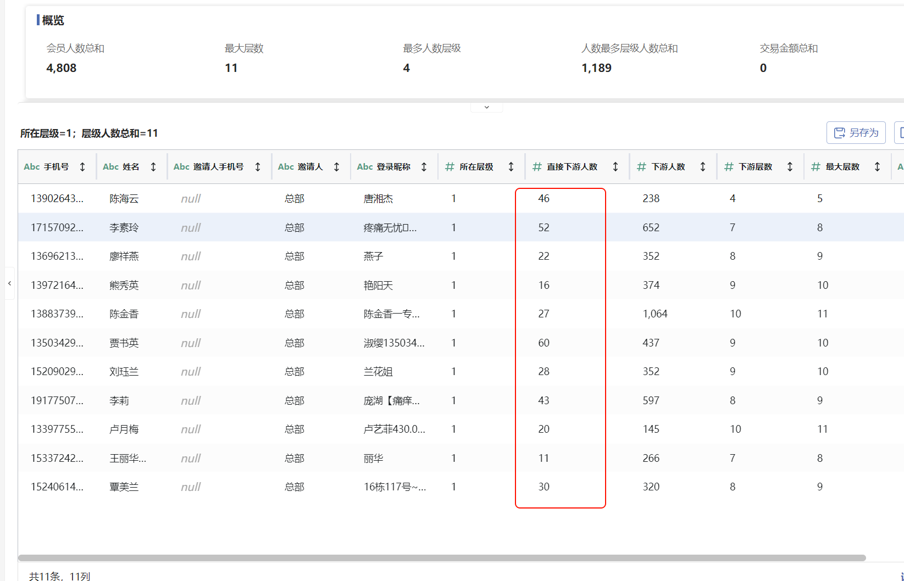Collapse the 概览 overview panel chevron
Viewport: 904px width, 581px height.
pyautogui.click(x=486, y=107)
